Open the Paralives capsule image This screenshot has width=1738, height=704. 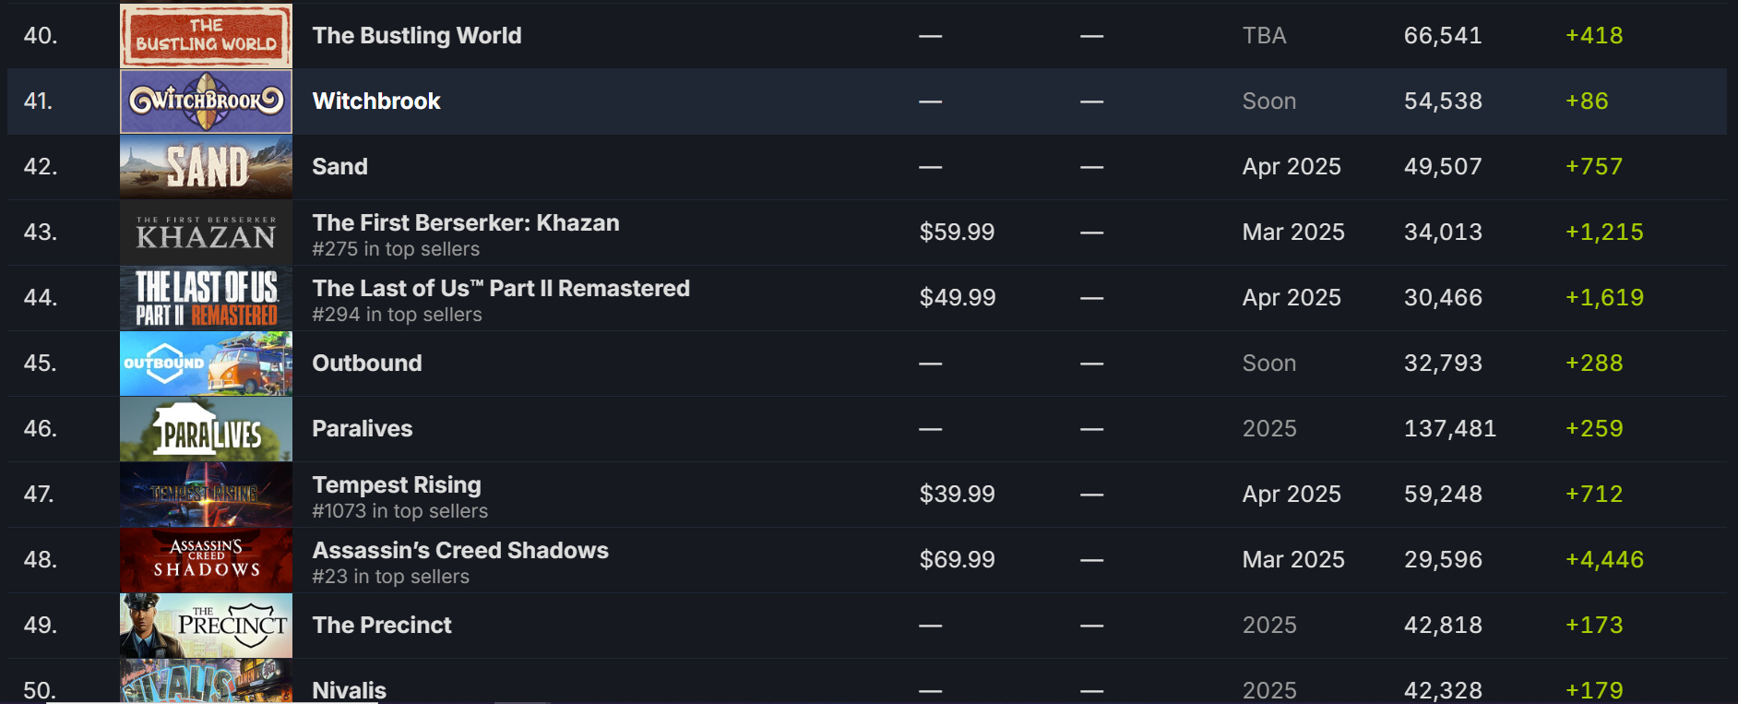click(206, 429)
